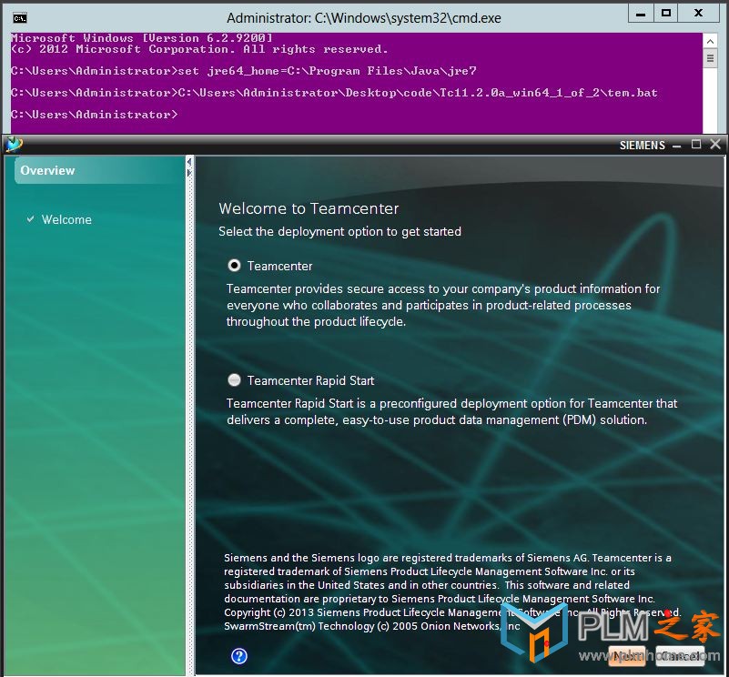729x677 pixels.
Task: Click the 'Welcome to Teamcenter' heading
Action: 309,208
